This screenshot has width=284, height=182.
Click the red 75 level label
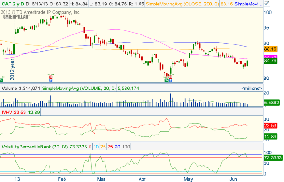coord(110,147)
